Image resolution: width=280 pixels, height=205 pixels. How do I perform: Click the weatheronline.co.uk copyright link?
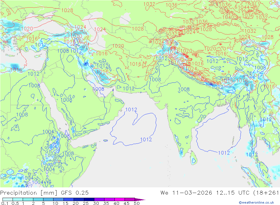[x=256, y=202]
